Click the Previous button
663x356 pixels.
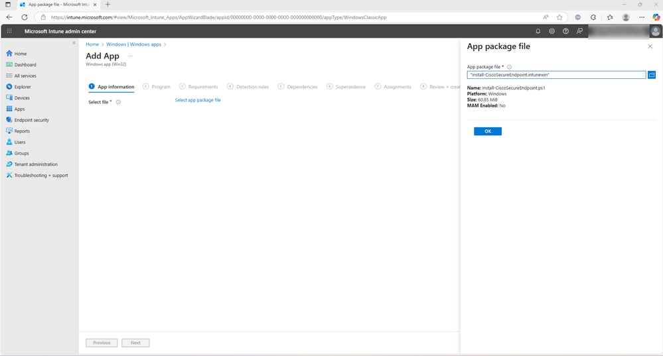(x=102, y=343)
